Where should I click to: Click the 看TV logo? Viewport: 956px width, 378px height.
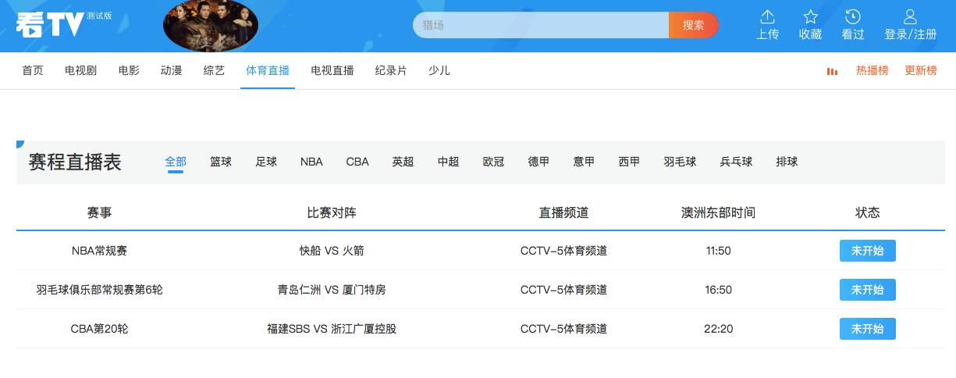click(50, 26)
